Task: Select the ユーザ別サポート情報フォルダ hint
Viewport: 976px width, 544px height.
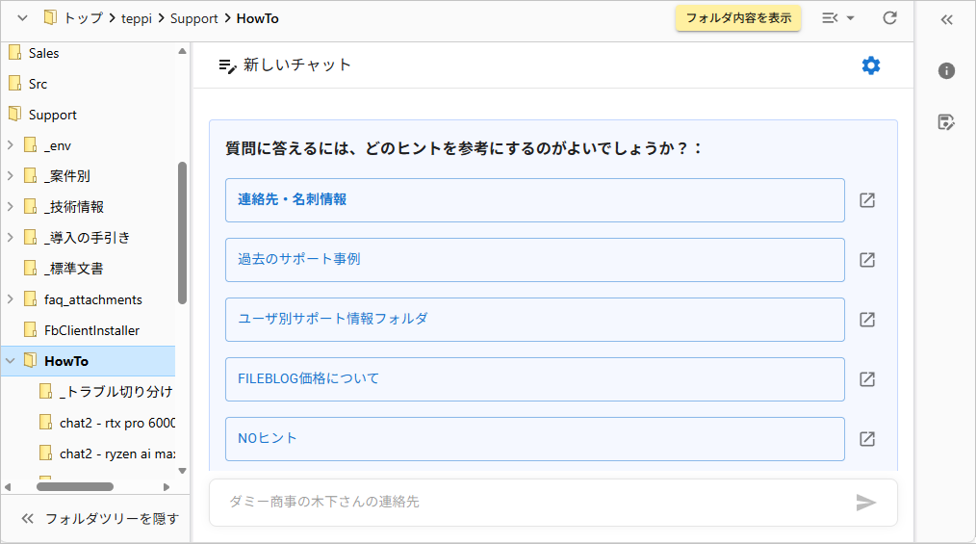Action: [534, 320]
